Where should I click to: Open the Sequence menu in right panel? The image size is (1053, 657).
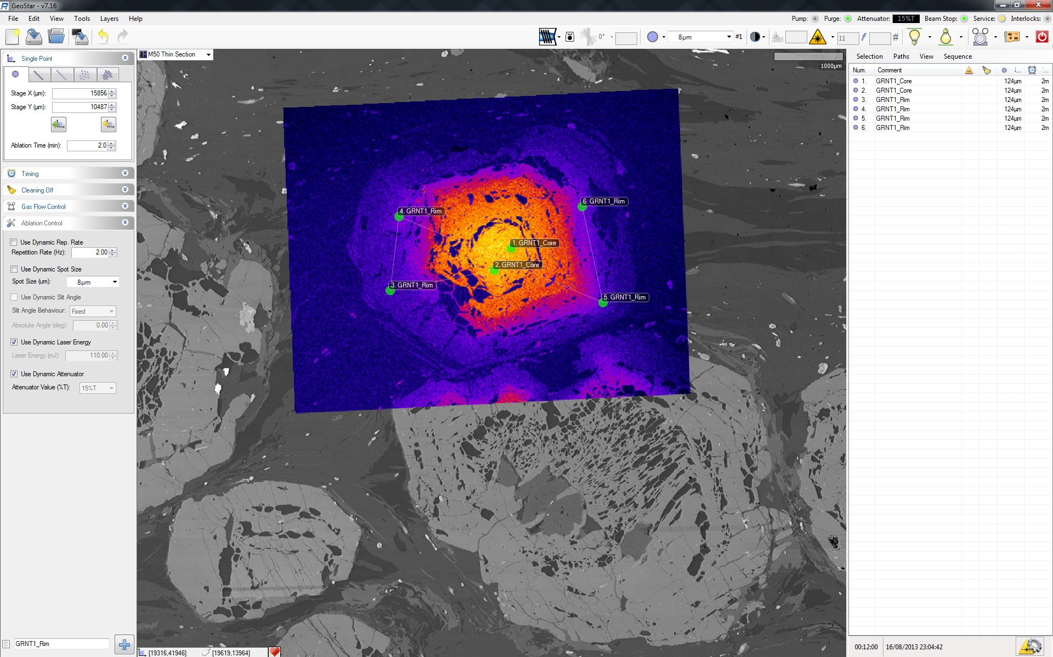click(957, 56)
